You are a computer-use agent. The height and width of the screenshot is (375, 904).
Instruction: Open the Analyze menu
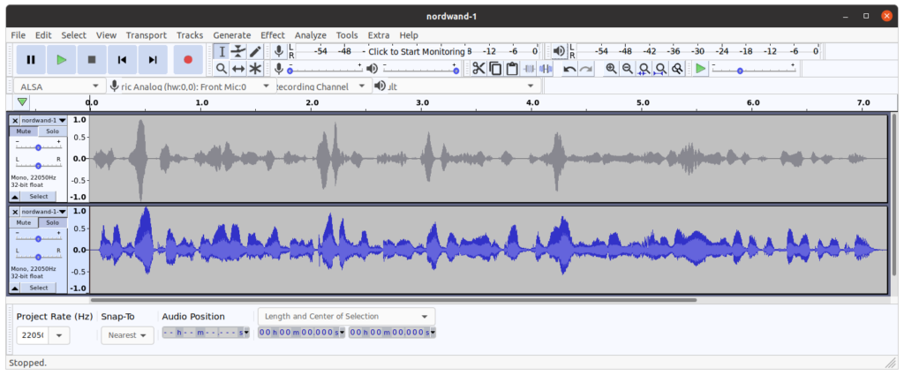pos(310,35)
